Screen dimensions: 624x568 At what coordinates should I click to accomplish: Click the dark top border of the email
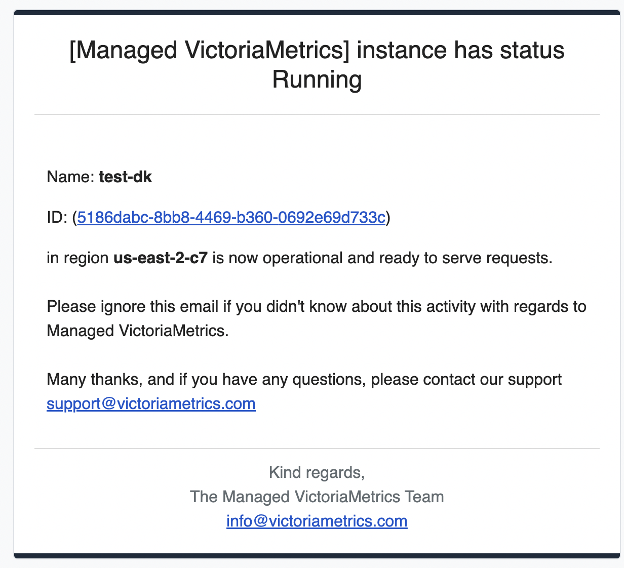(x=317, y=13)
